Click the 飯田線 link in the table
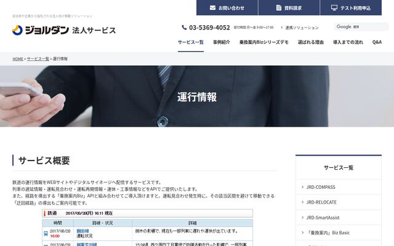 click(x=82, y=231)
